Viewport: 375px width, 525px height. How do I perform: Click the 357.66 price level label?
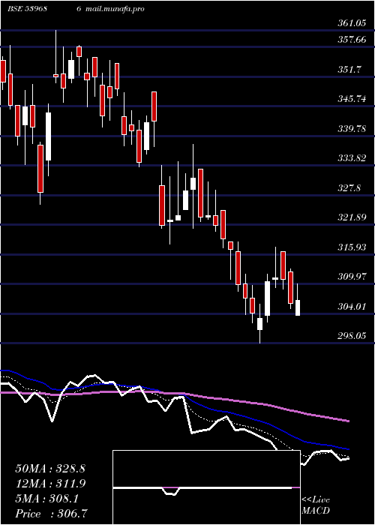pos(351,40)
